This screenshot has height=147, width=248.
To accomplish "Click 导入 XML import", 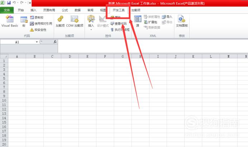I will [x=167, y=17].
